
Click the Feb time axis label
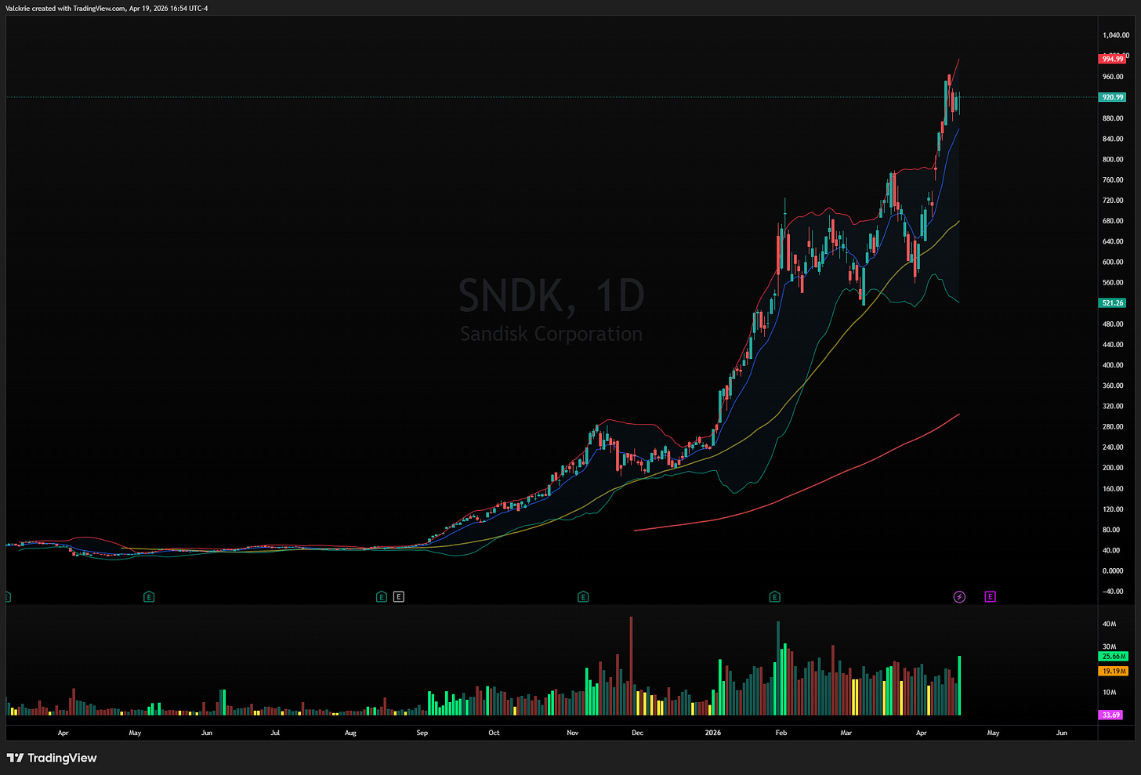781,733
